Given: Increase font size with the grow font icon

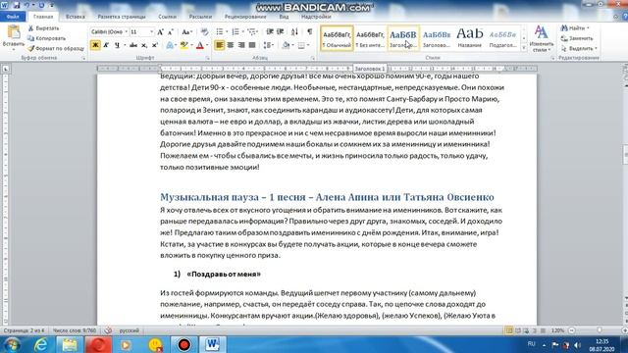Looking at the screenshot, I should 160,32.
